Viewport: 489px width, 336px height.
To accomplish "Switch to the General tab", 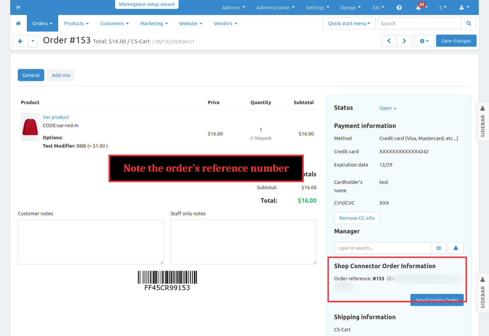I will [x=31, y=75].
